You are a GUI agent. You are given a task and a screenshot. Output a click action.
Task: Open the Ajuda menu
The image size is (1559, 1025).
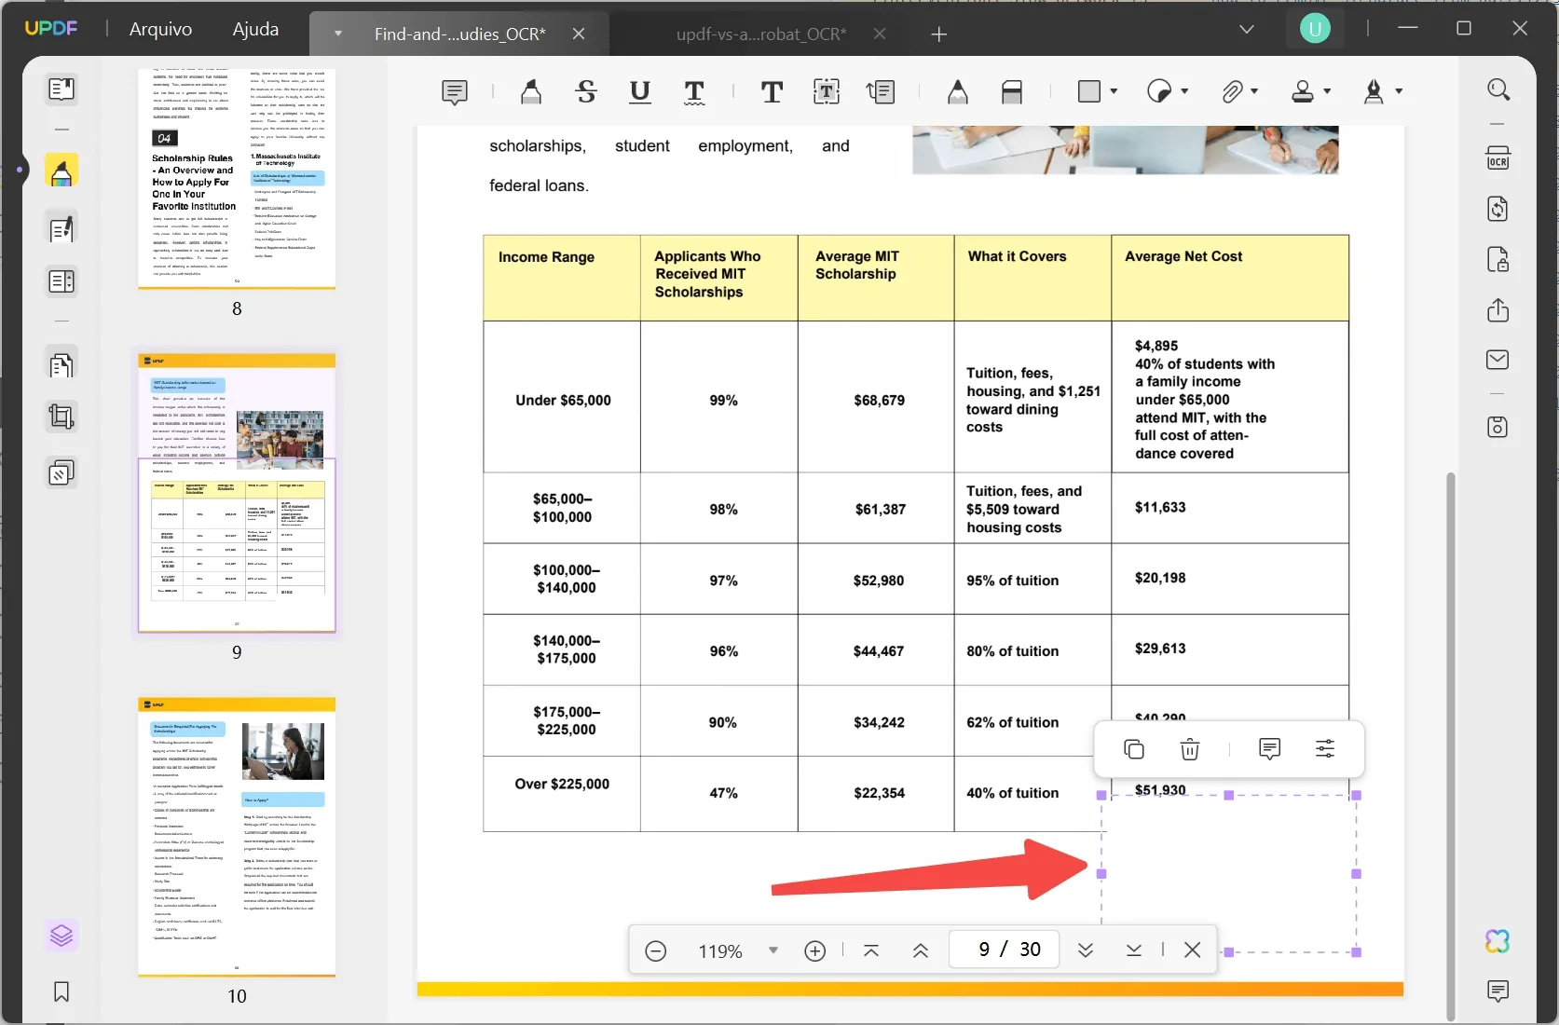pyautogui.click(x=255, y=29)
